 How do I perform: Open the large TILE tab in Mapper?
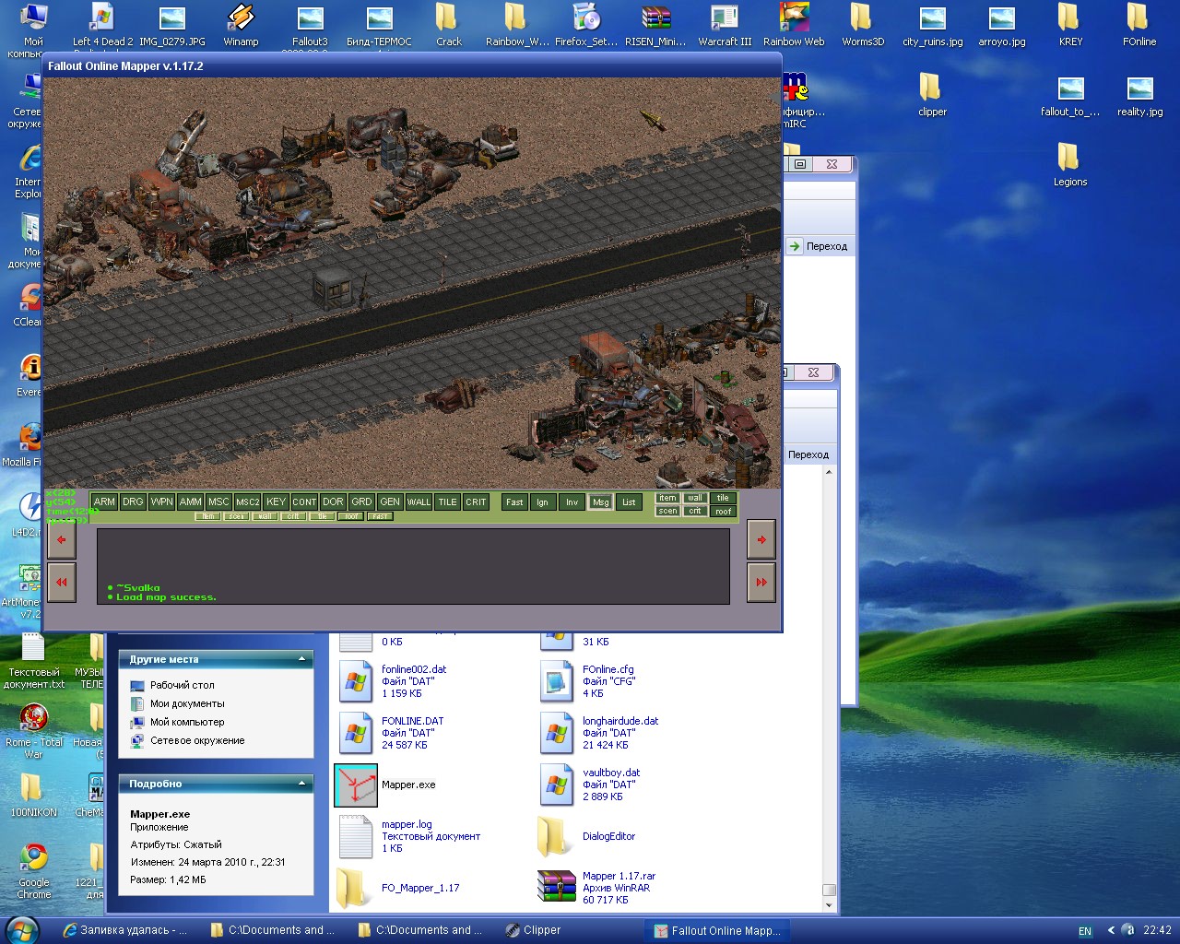447,501
